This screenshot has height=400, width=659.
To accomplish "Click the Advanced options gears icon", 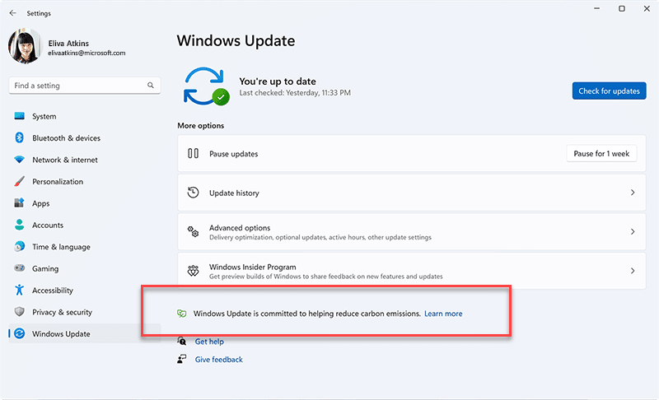I will pyautogui.click(x=193, y=231).
